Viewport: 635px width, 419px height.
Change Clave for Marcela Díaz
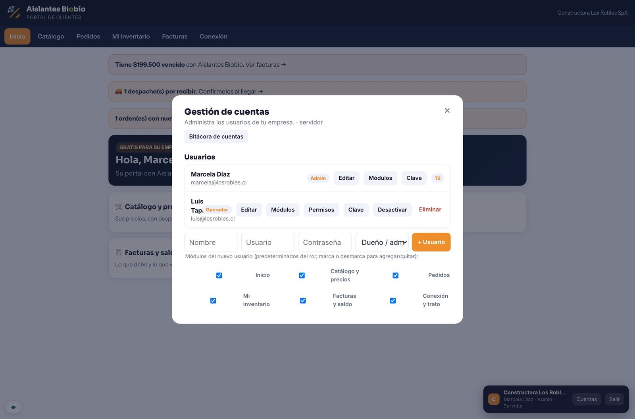click(x=414, y=178)
